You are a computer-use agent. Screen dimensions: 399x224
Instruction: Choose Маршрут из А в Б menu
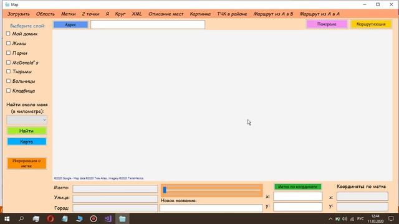(273, 14)
